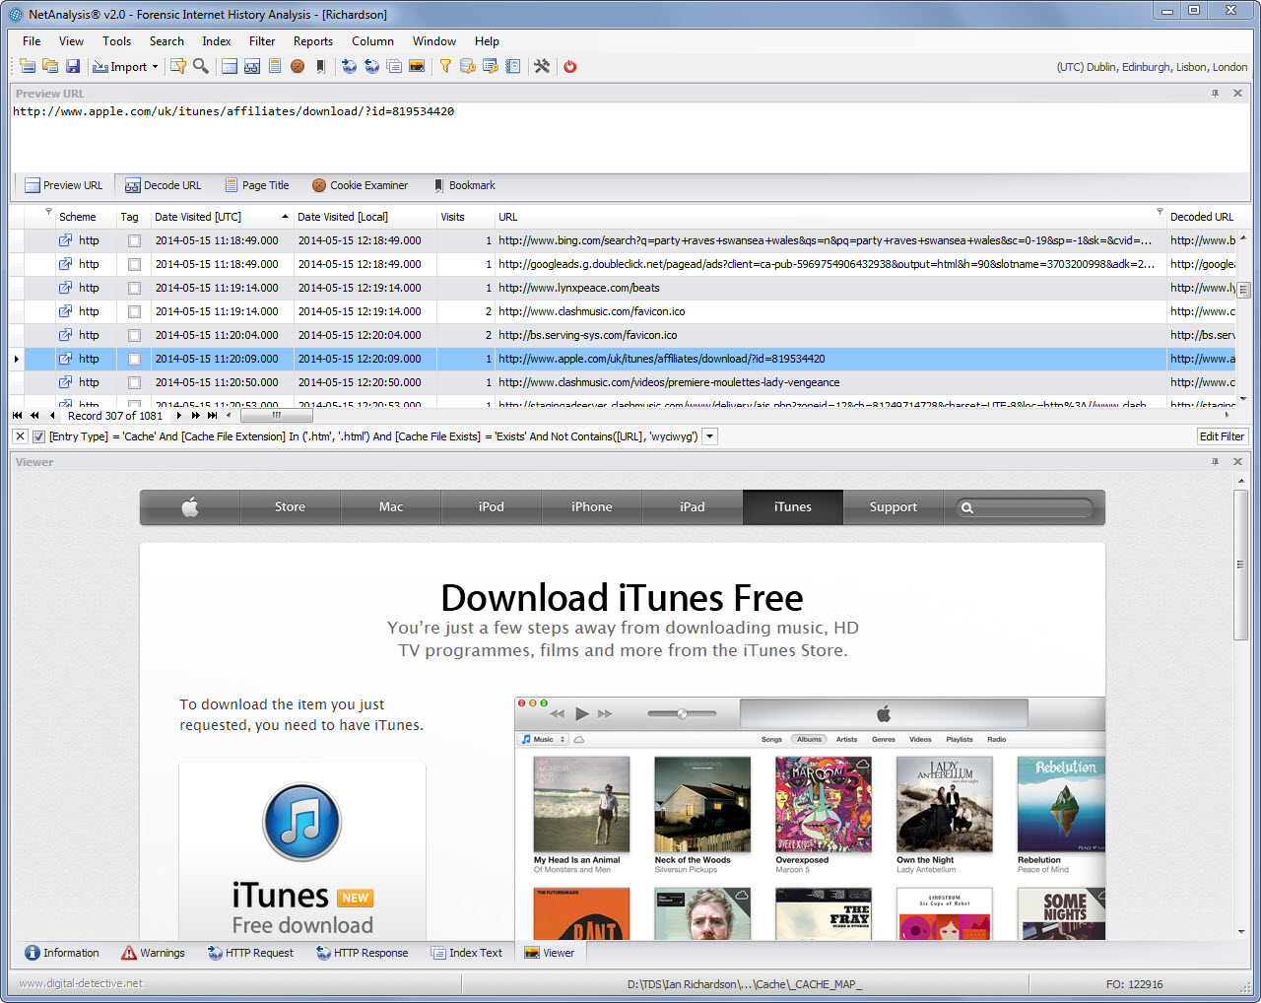Click link icon in the lynxpeace.com row
Viewport: 1261px width, 1003px height.
(66, 288)
